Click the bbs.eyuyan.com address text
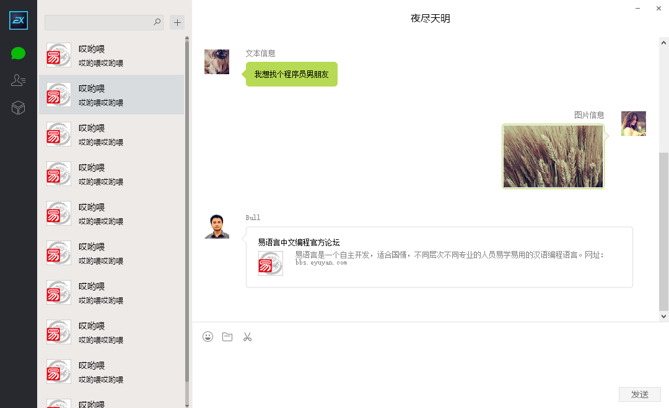The height and width of the screenshot is (408, 669). pyautogui.click(x=321, y=263)
